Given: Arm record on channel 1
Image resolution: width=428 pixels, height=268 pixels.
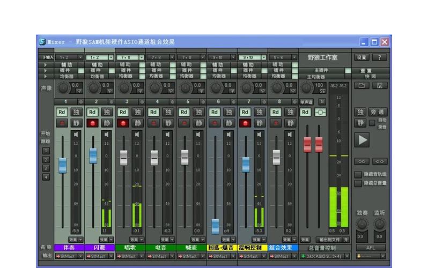Looking at the screenshot, I should 62,123.
